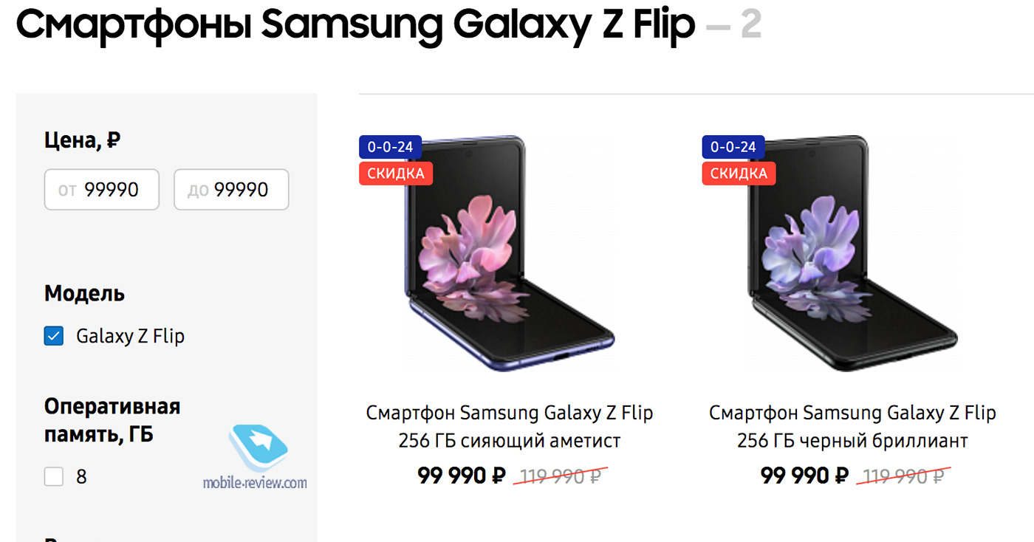Click the 99 990 ₽ price of amethyst model
The image size is (1034, 542).
(462, 476)
